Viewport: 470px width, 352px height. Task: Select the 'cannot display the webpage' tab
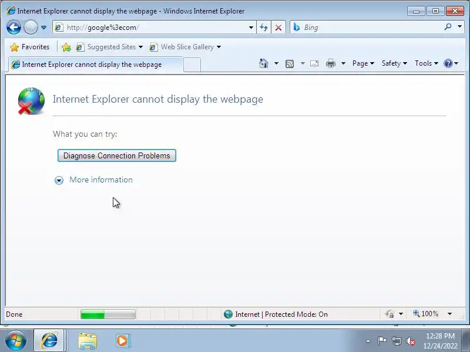96,65
